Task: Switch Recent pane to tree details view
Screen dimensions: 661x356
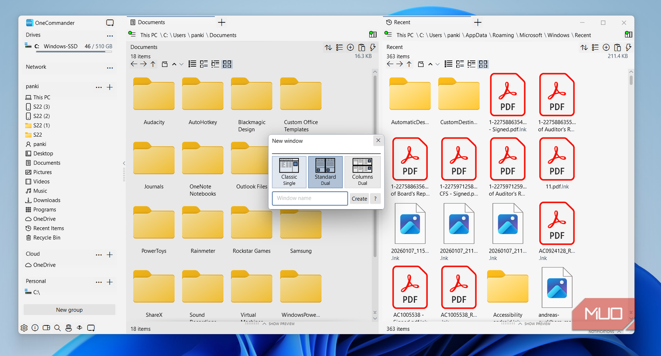Action: pyautogui.click(x=472, y=64)
